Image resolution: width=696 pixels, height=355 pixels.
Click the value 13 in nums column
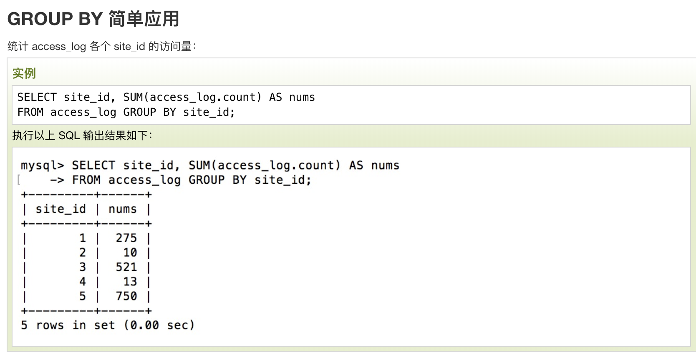click(x=130, y=282)
